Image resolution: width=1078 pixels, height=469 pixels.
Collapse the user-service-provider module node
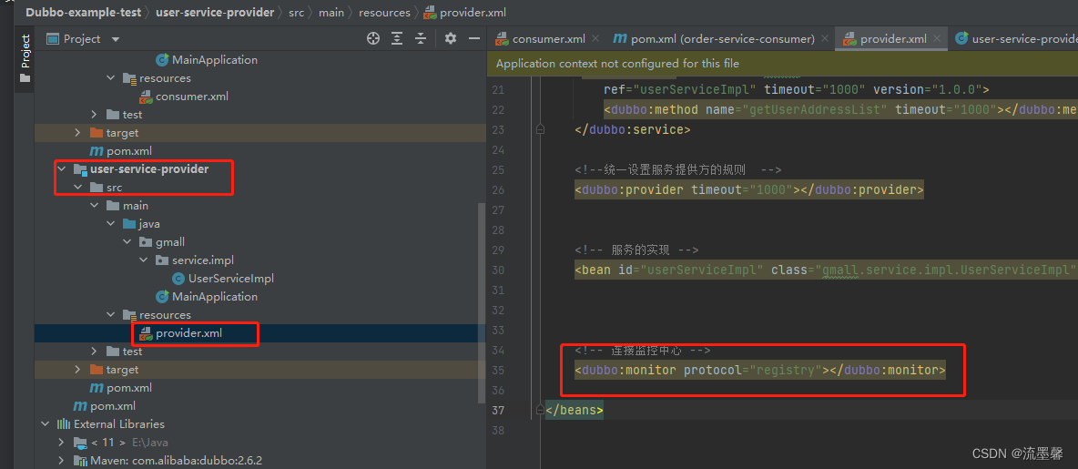tap(62, 168)
